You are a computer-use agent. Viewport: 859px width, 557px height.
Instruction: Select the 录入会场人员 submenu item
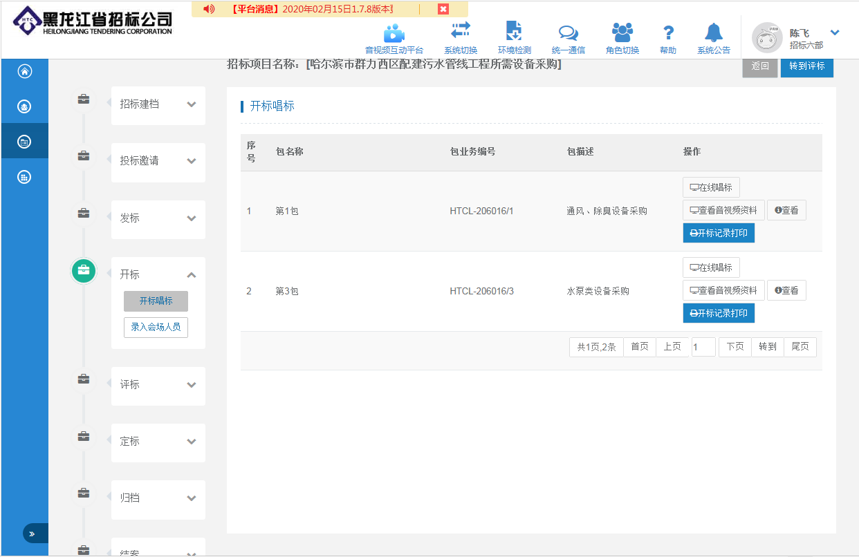tap(156, 327)
